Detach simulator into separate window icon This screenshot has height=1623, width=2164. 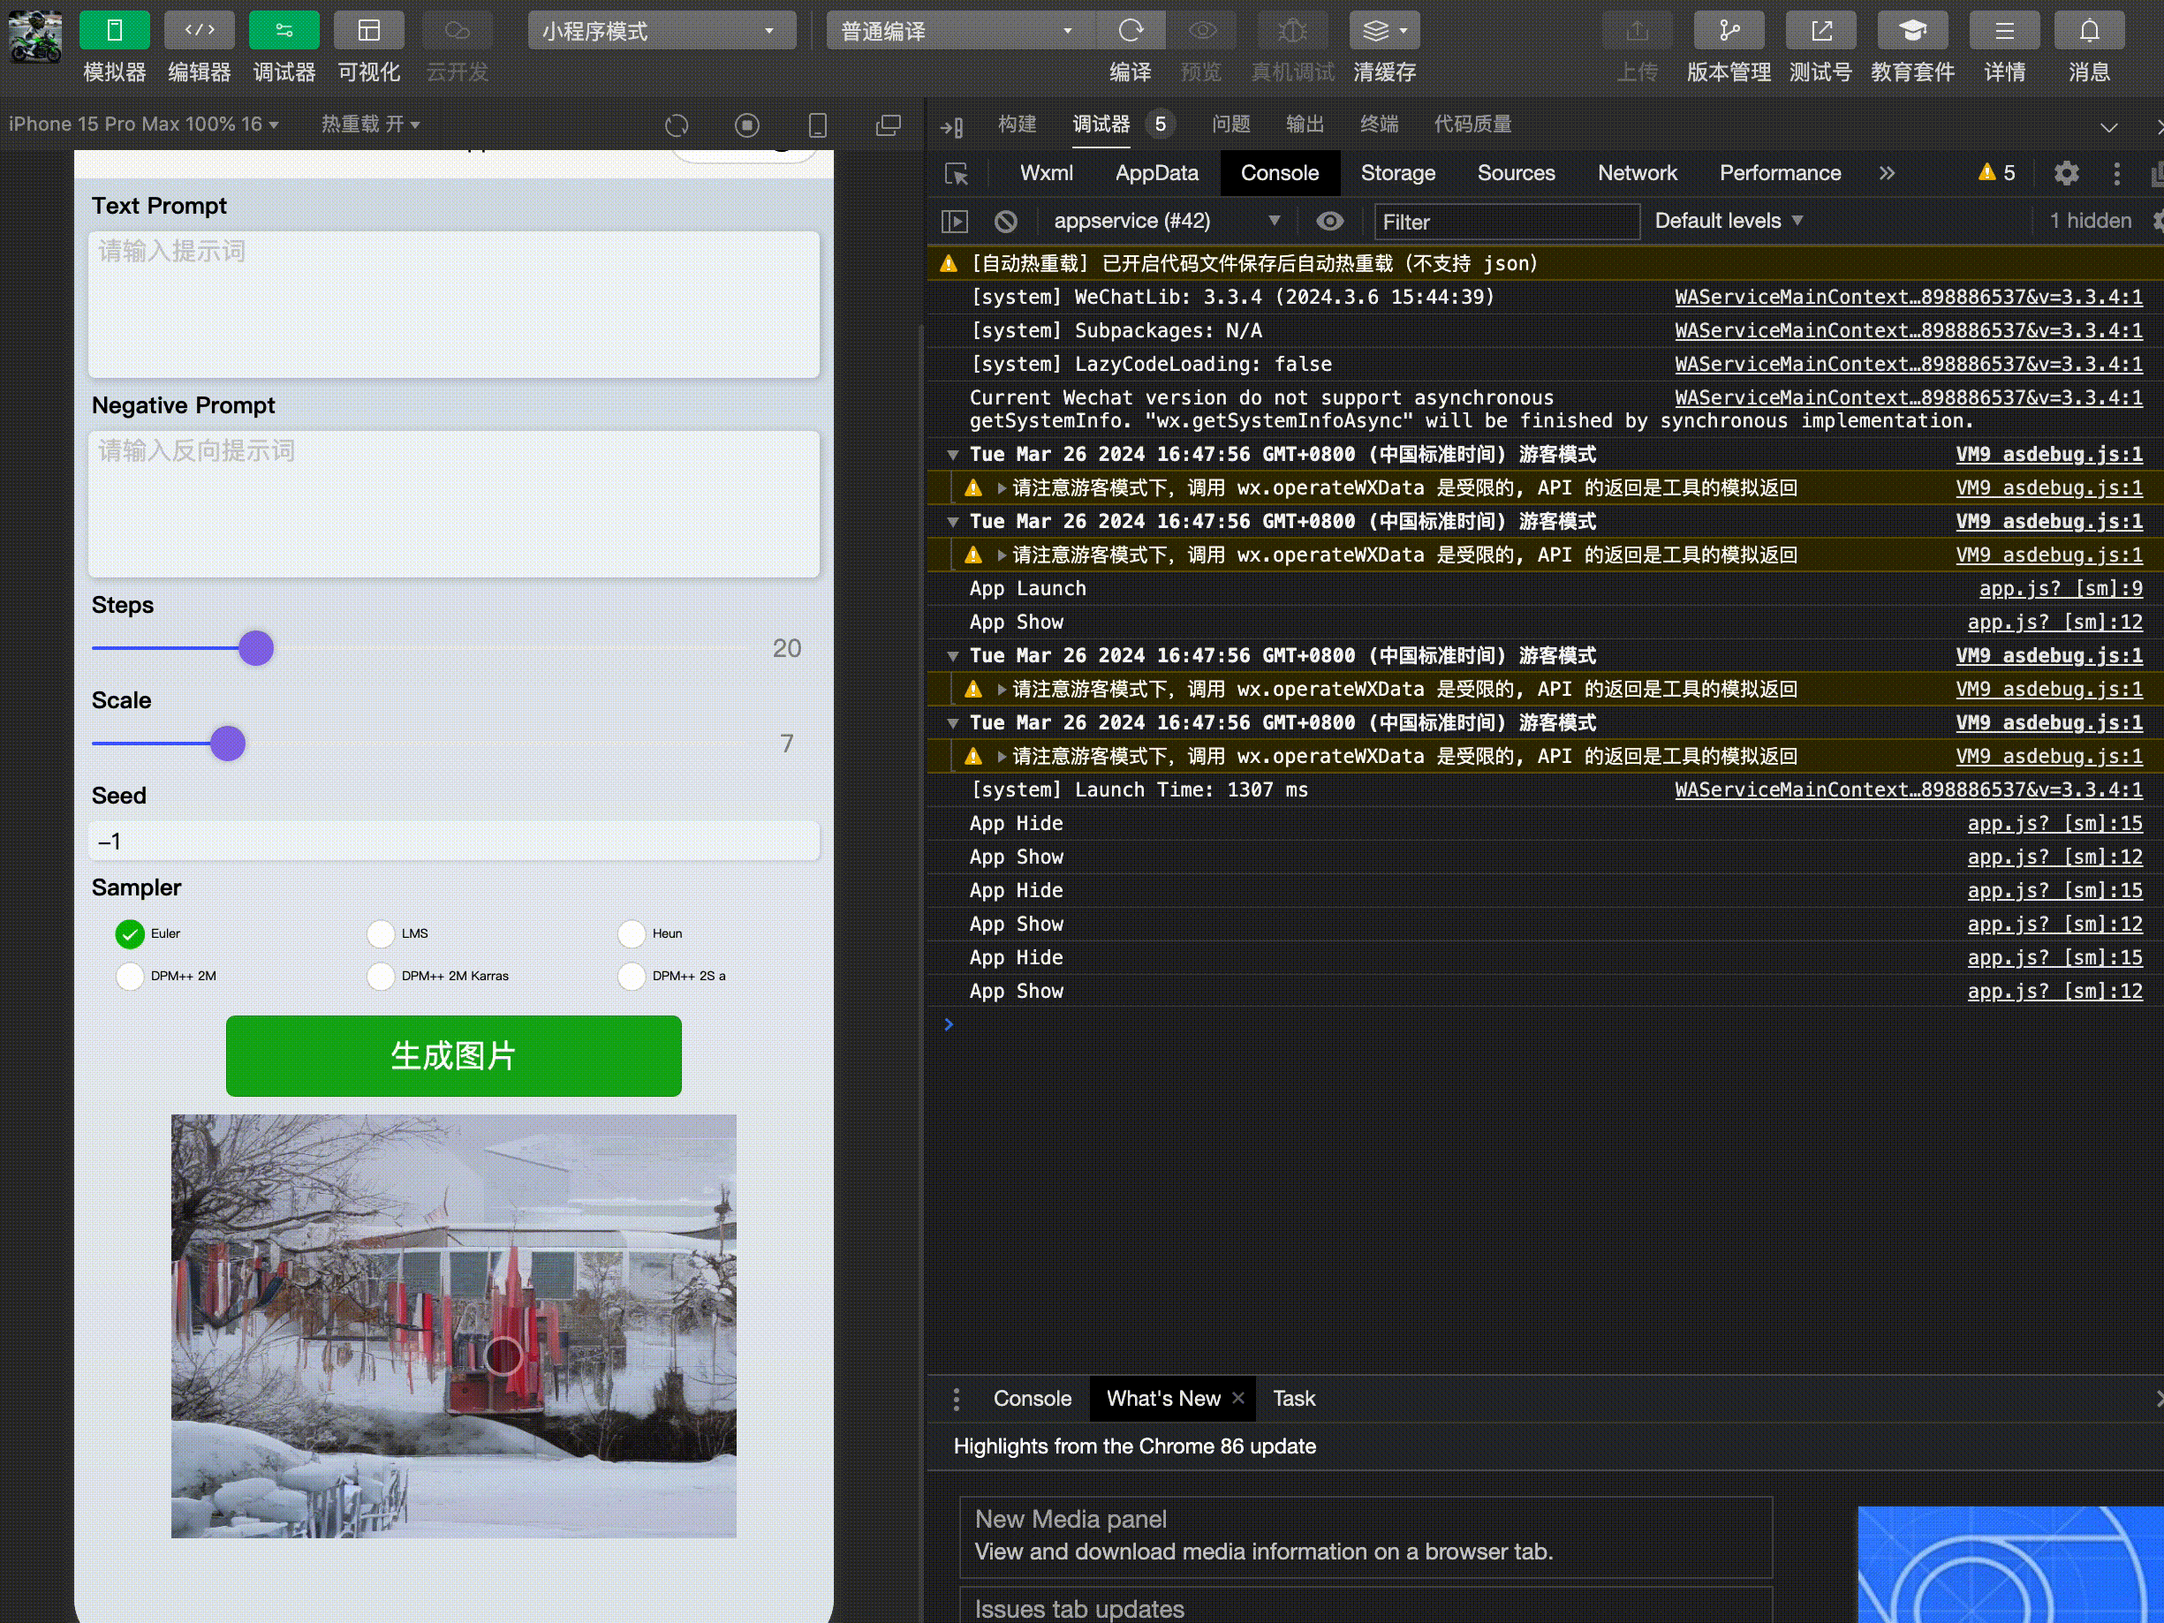[x=889, y=125]
